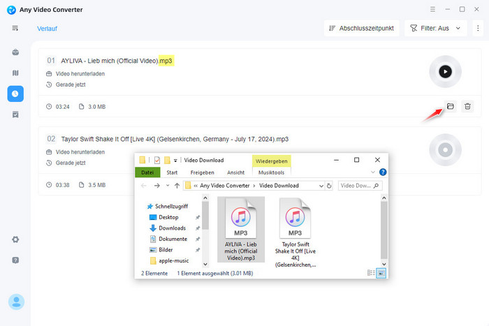Select the AYLIVA - Lieb mich MP3 file
489x326 pixels.
point(241,230)
